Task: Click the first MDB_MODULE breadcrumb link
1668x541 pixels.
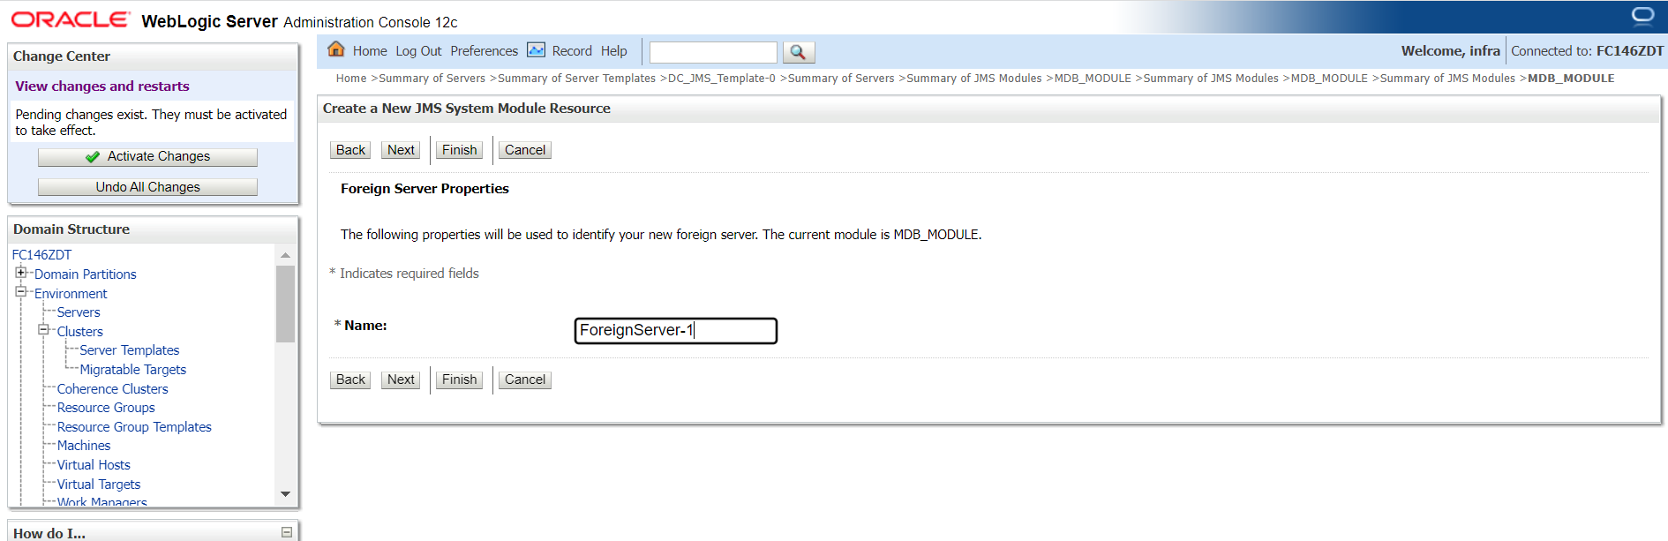Action: pyautogui.click(x=1093, y=79)
